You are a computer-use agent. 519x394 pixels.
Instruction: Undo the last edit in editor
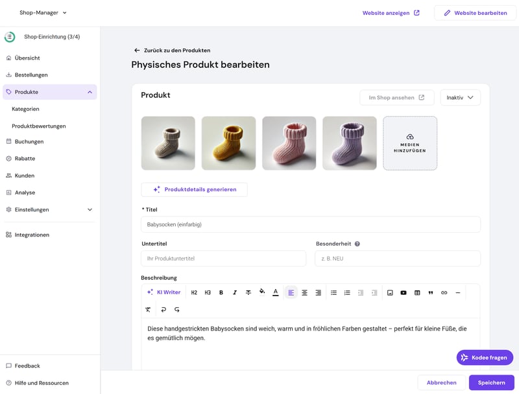click(x=163, y=310)
